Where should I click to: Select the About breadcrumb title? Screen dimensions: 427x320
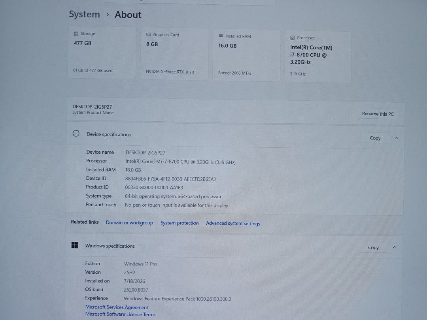coord(128,15)
